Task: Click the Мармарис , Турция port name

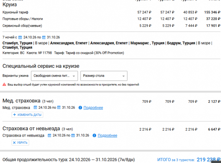Action: [x=148, y=43]
